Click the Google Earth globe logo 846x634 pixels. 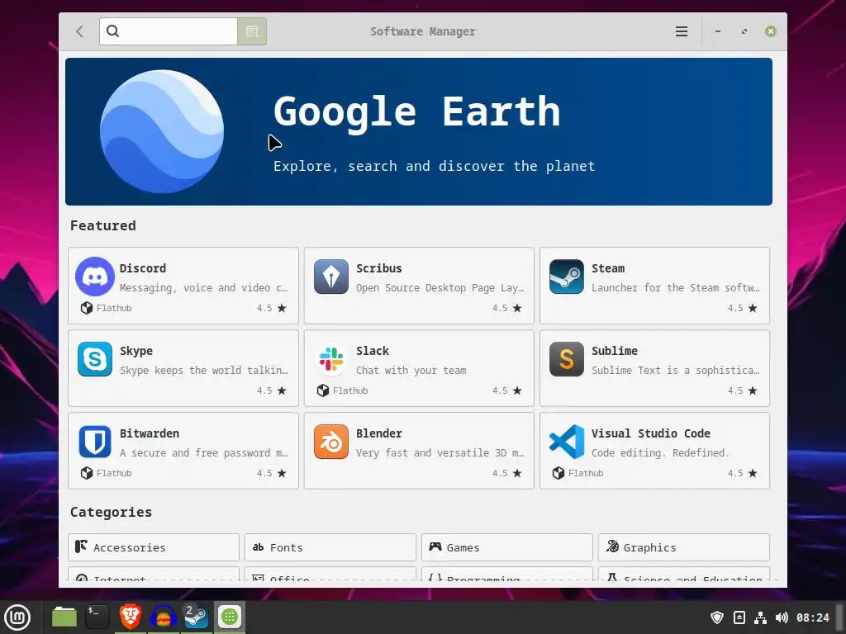coord(162,131)
